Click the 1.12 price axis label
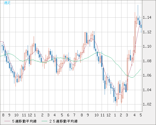This screenshot has height=125, width=156. [147, 32]
